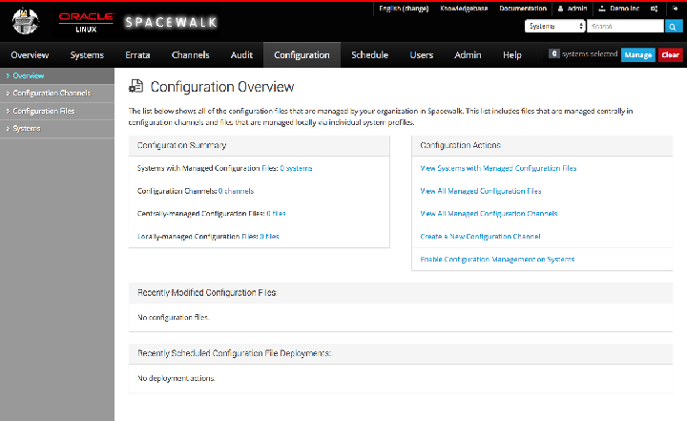Click Recently Modified Configuration Files heading
687x421 pixels.
pos(207,292)
